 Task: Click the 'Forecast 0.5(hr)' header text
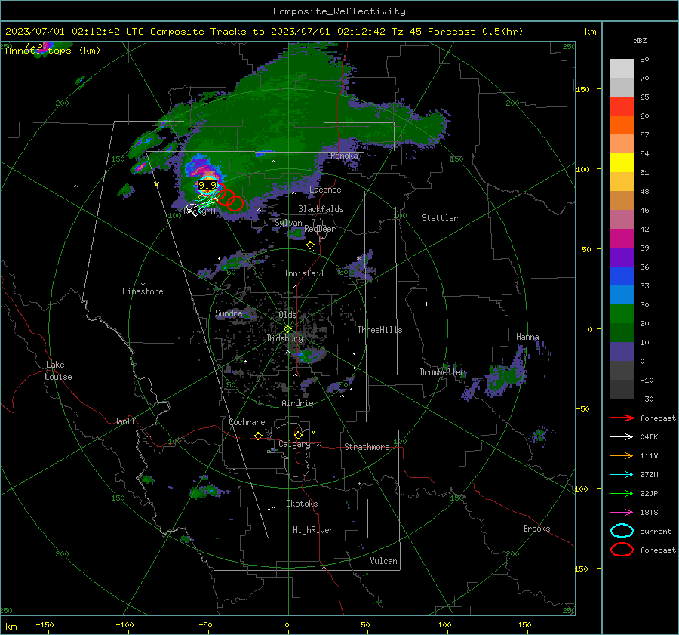click(475, 32)
